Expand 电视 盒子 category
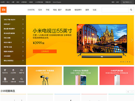Screen dimensions: 135x101 (13, 24)
